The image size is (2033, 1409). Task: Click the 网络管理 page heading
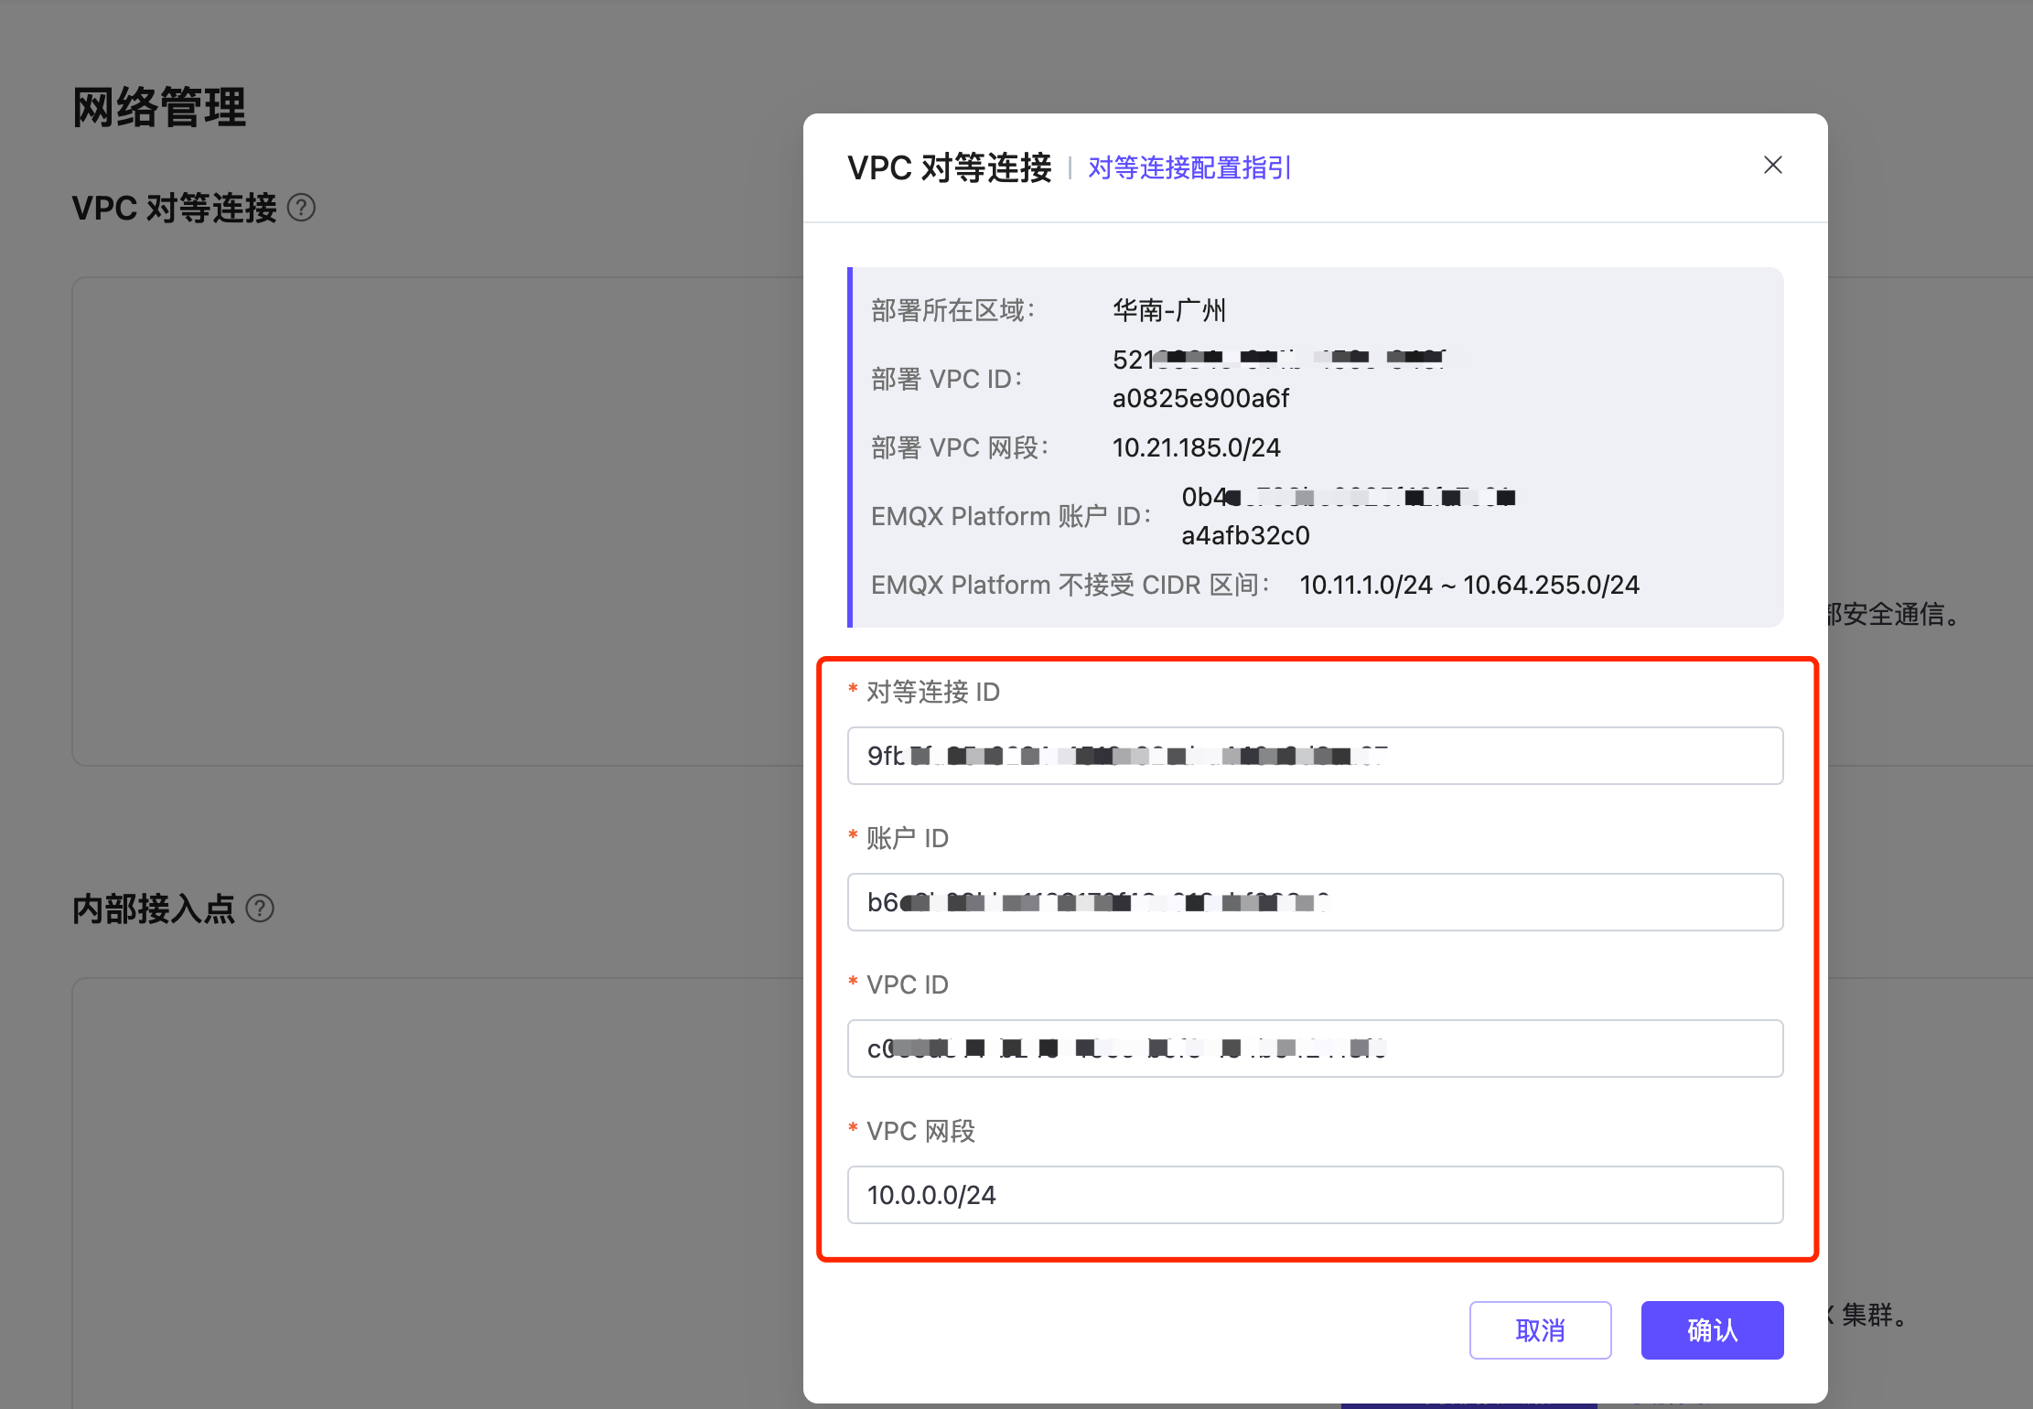point(158,107)
